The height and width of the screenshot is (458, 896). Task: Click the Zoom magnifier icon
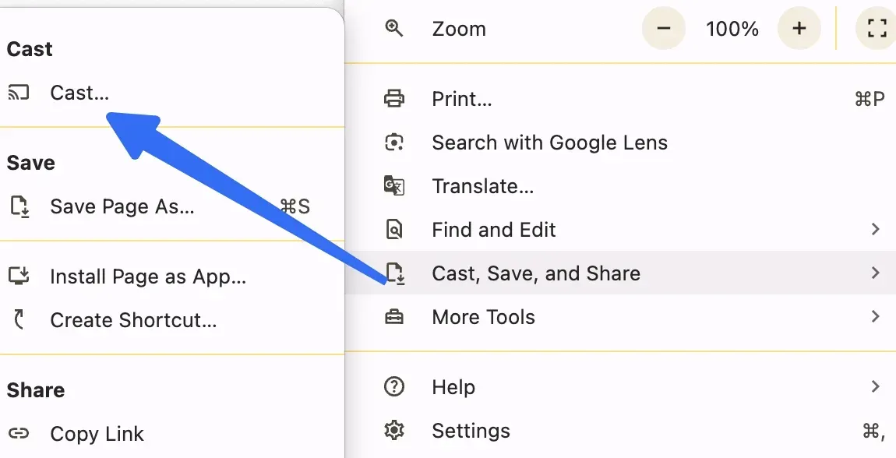click(x=394, y=28)
